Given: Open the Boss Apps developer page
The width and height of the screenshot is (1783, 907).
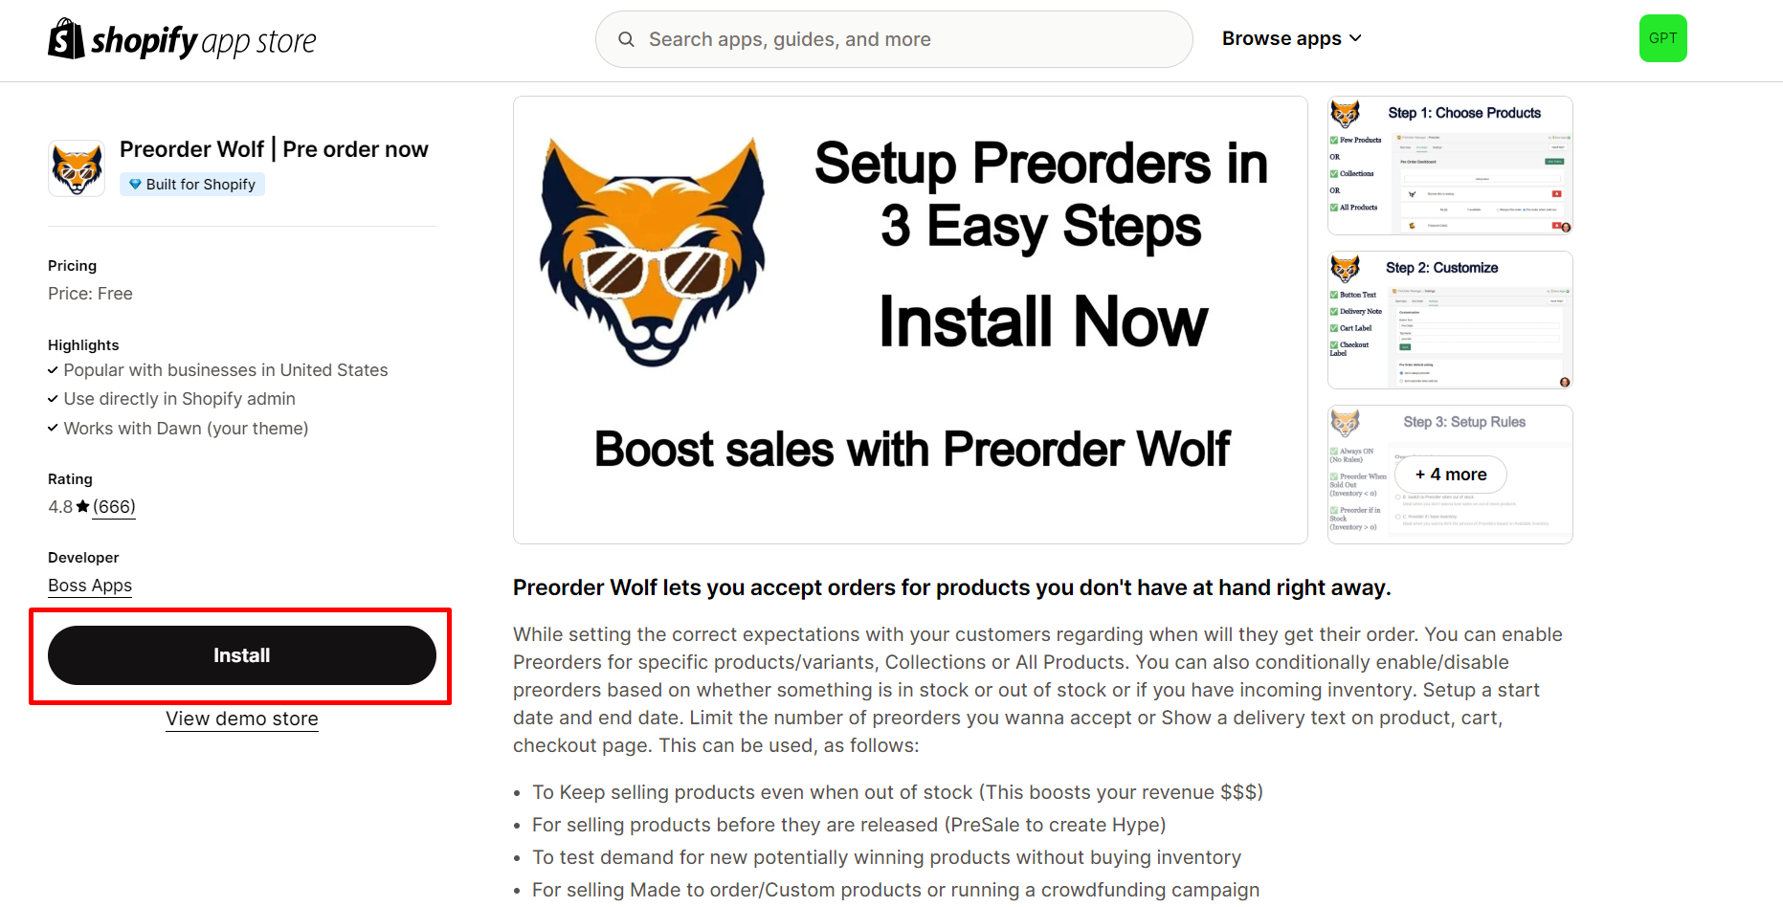Looking at the screenshot, I should point(90,586).
